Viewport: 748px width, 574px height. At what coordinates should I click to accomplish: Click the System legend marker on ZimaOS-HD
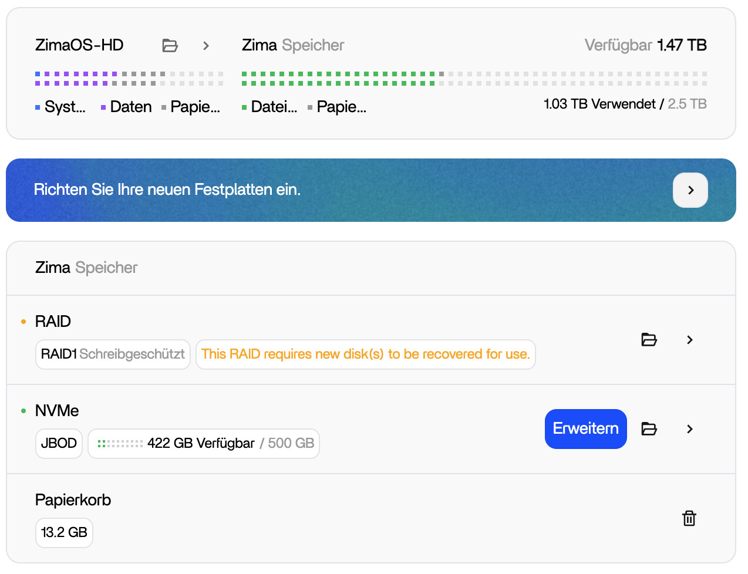(x=38, y=106)
